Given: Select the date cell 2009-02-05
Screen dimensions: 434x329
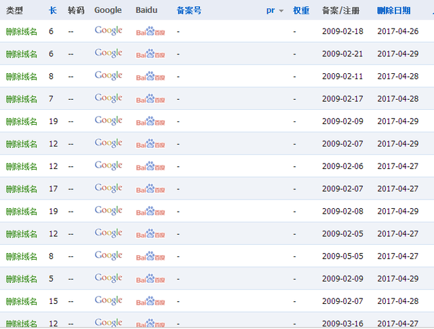Looking at the screenshot, I should click(342, 234).
